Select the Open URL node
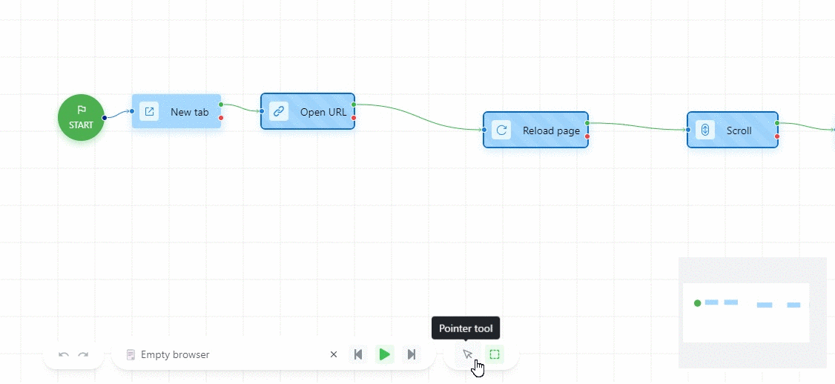This screenshot has height=384, width=835. 323,112
